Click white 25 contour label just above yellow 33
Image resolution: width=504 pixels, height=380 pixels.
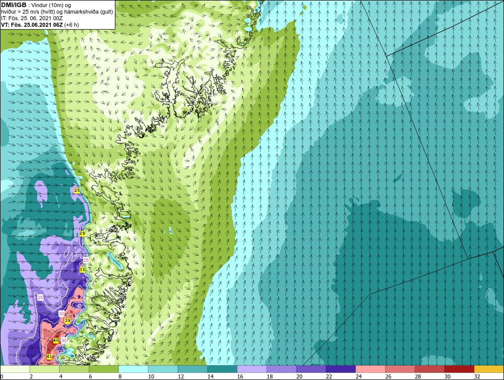[x=86, y=260]
